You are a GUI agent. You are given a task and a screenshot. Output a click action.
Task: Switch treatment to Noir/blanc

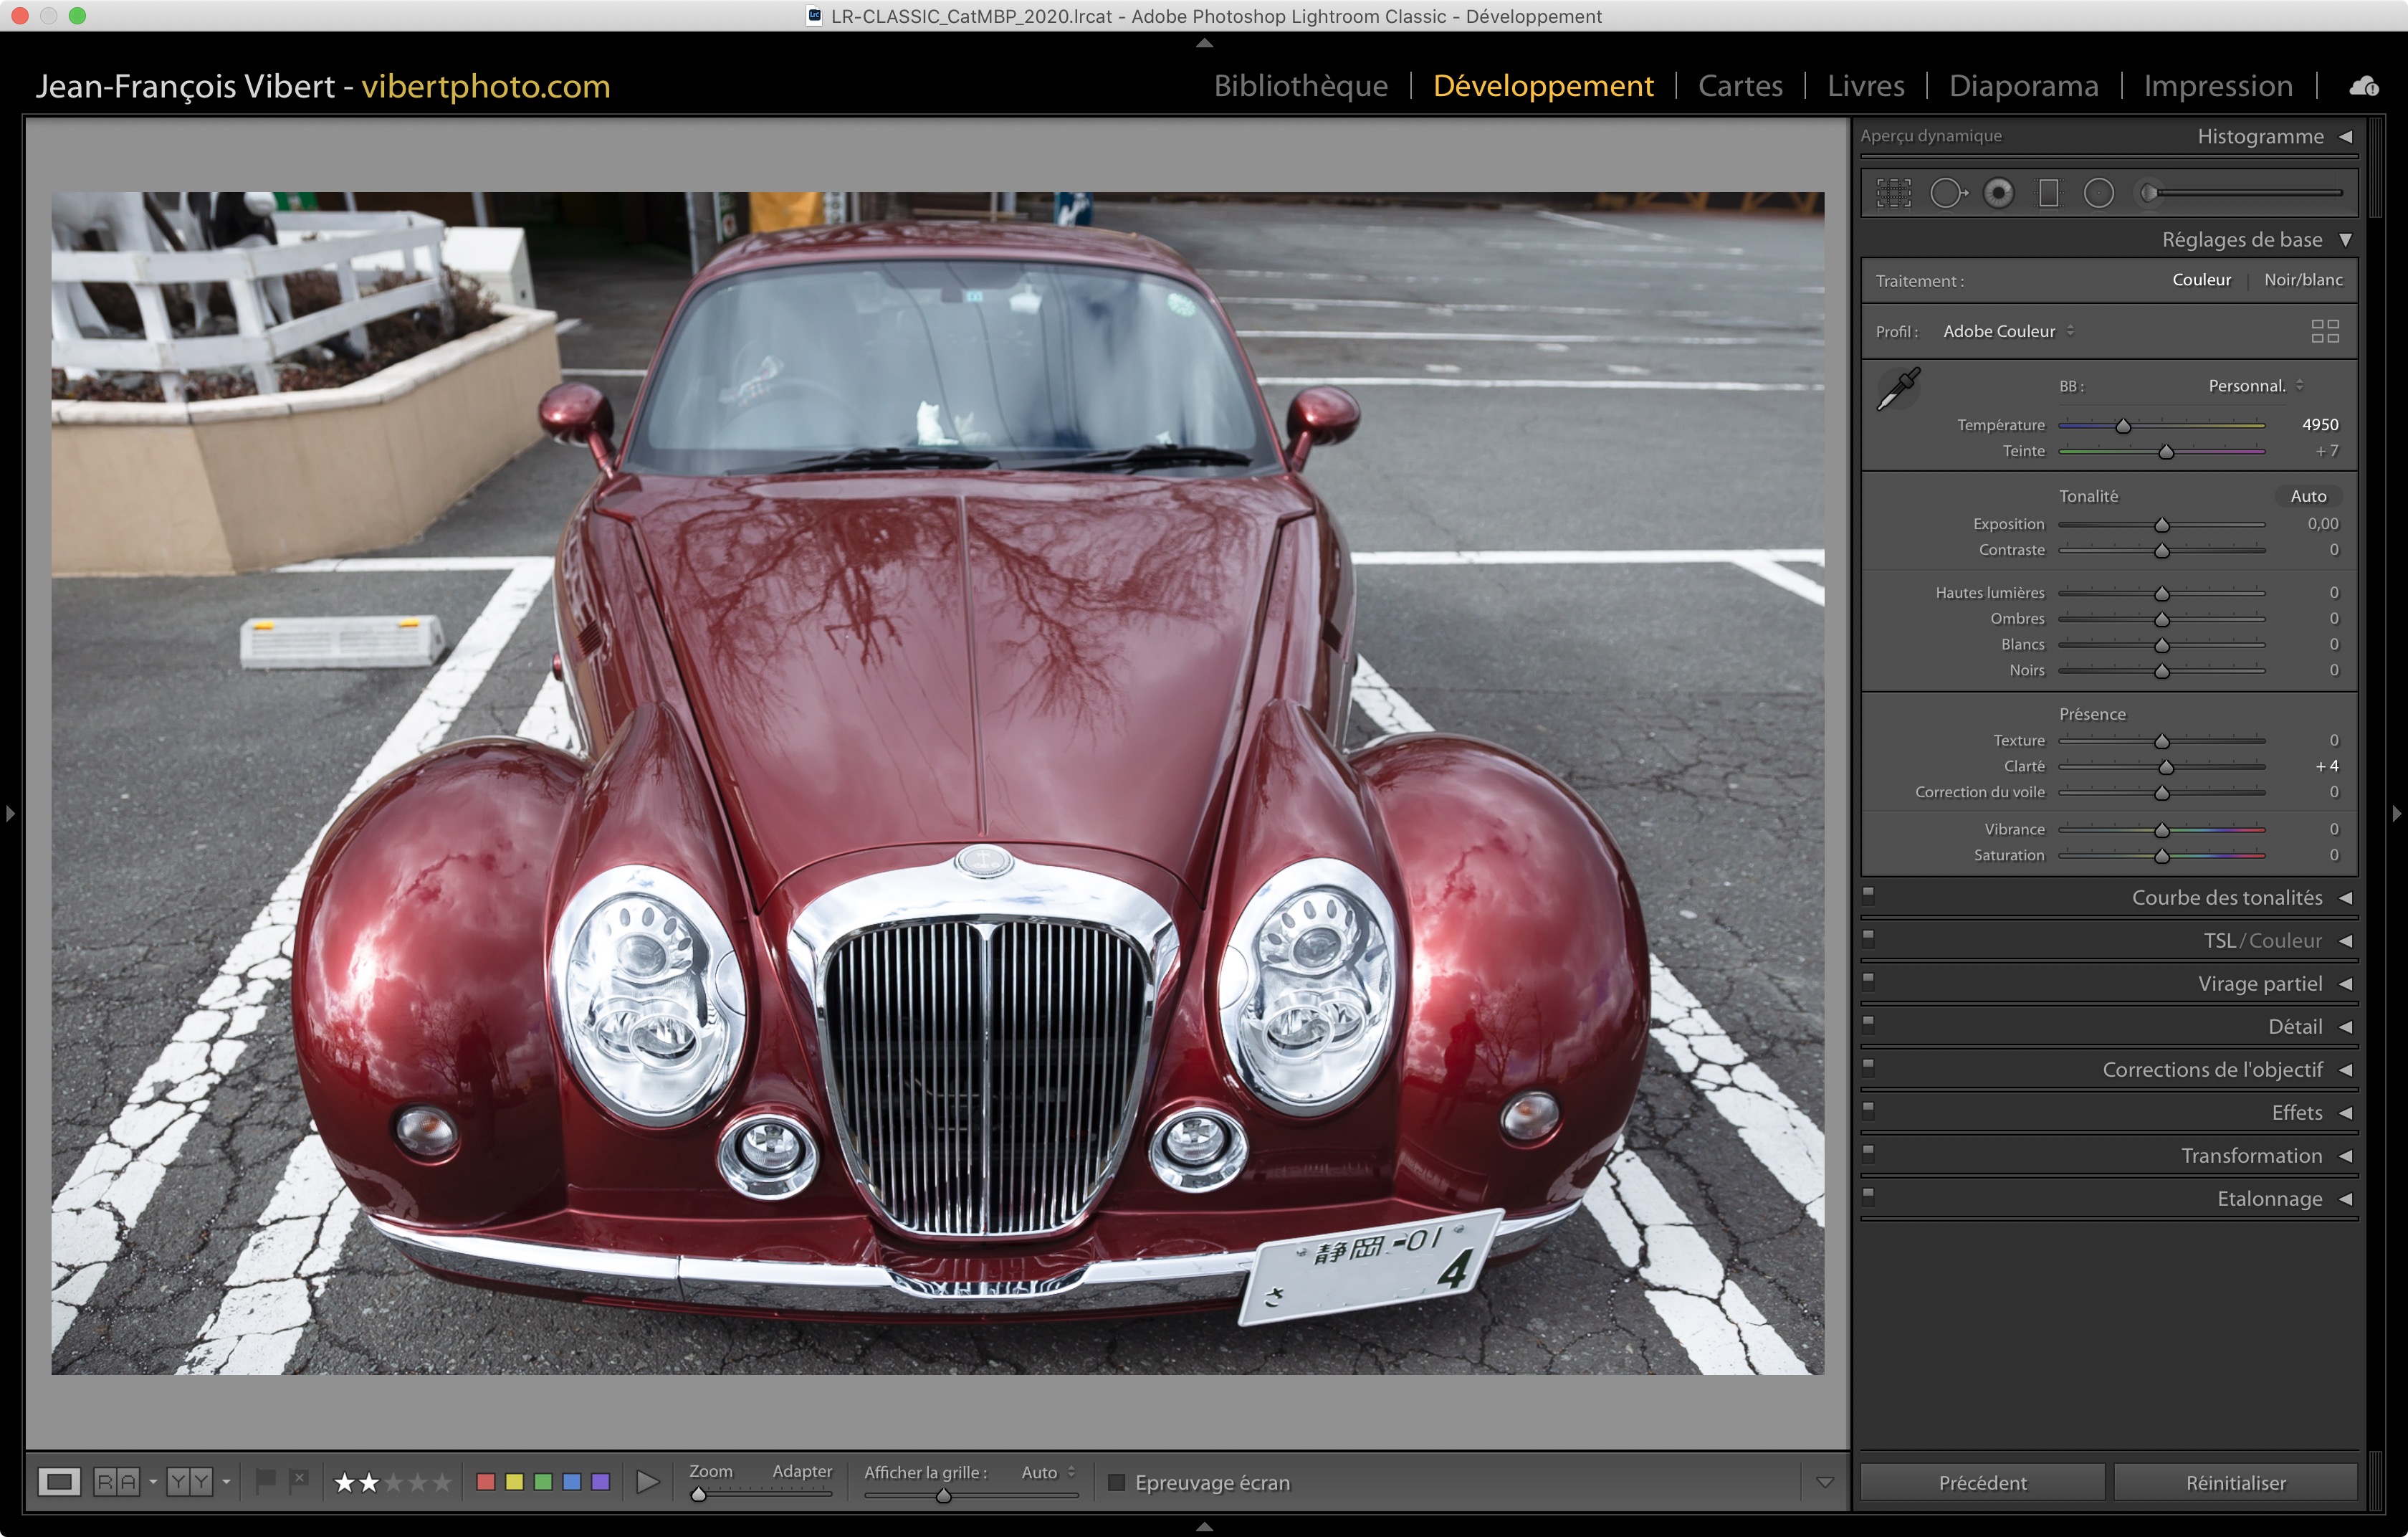coord(2302,280)
